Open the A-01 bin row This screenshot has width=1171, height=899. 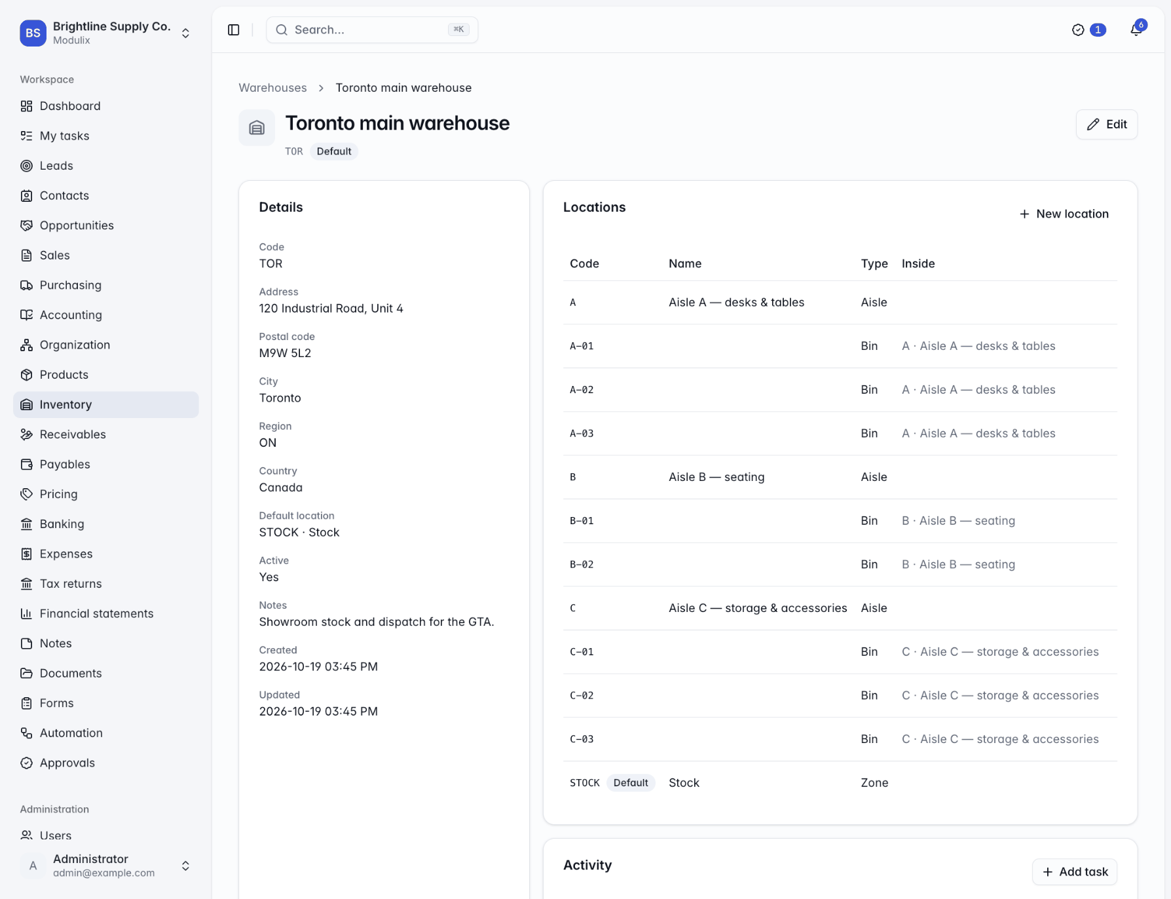[840, 346]
